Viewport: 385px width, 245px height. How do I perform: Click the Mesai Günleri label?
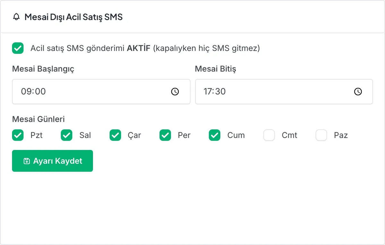(x=38, y=119)
